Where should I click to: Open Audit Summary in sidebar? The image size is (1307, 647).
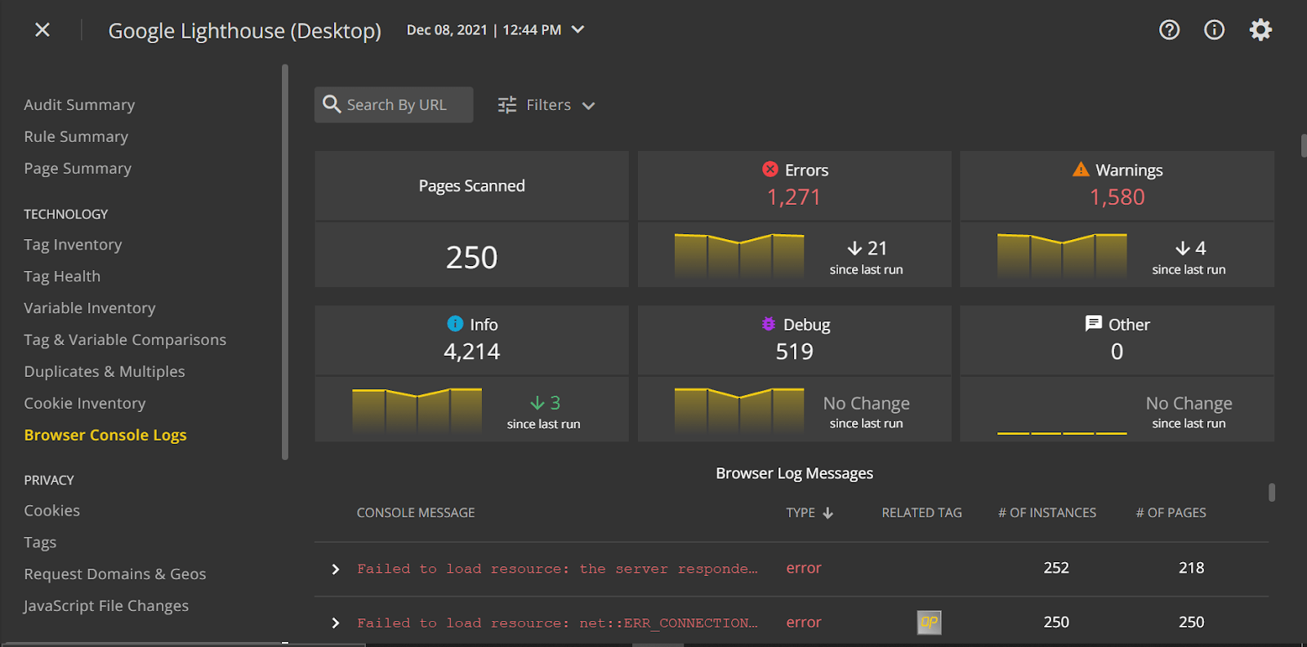[79, 104]
